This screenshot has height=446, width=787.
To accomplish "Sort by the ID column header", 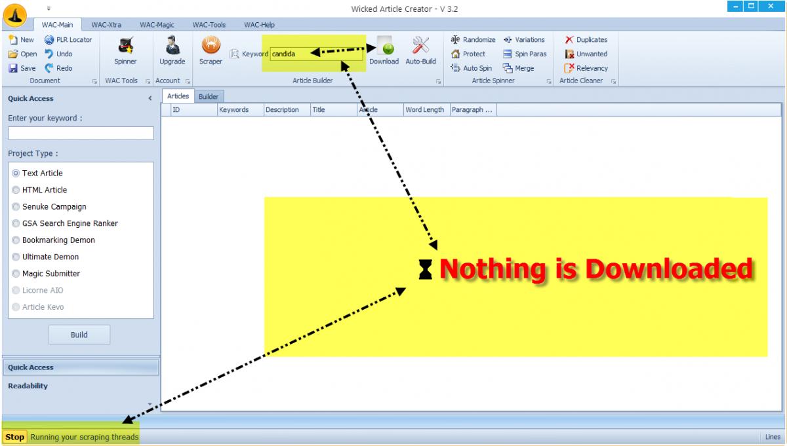I will click(194, 110).
